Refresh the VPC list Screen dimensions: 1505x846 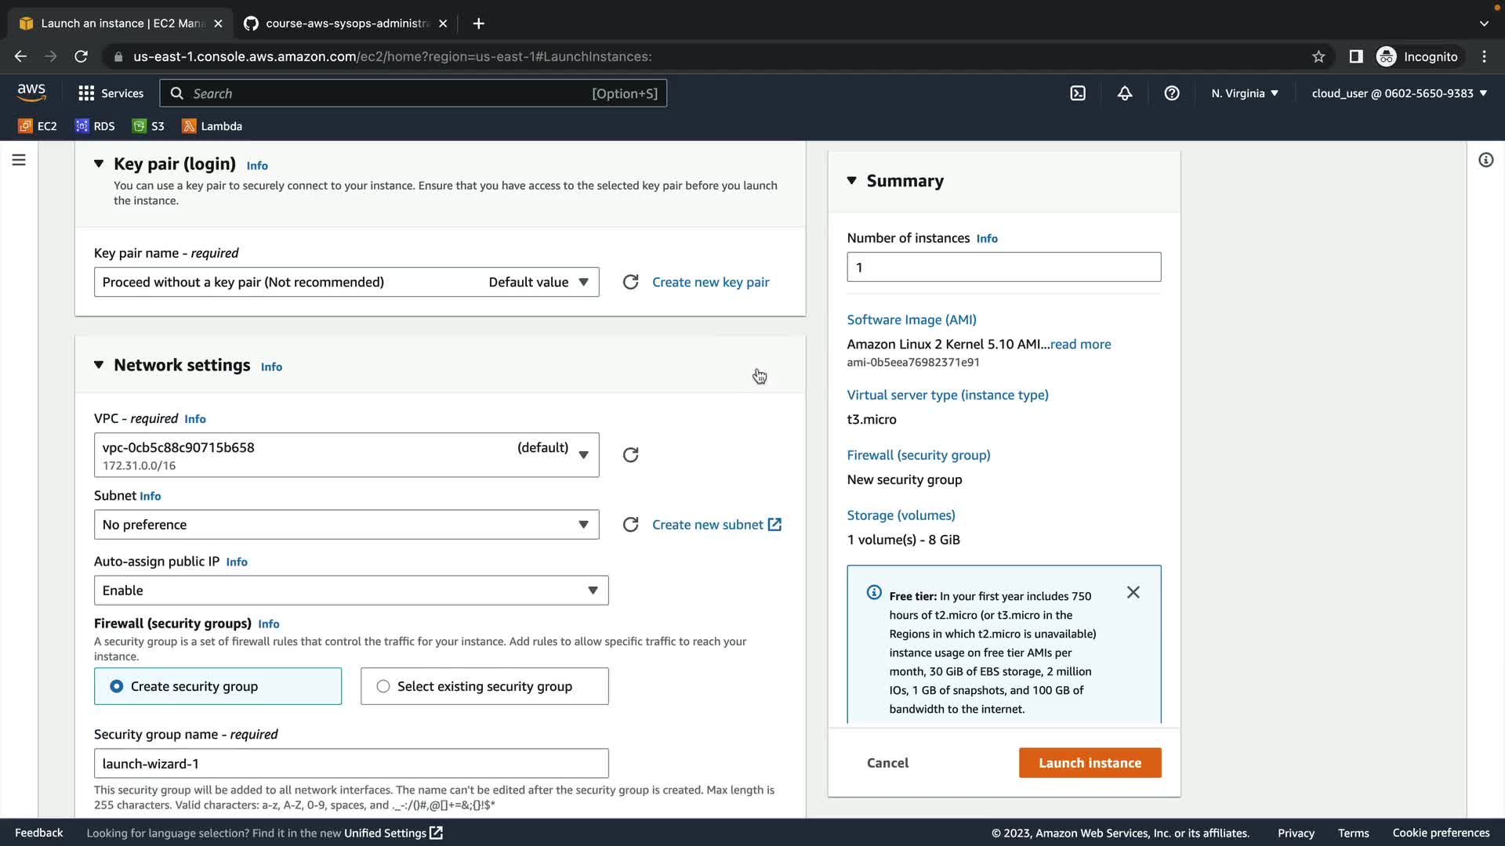[630, 455]
